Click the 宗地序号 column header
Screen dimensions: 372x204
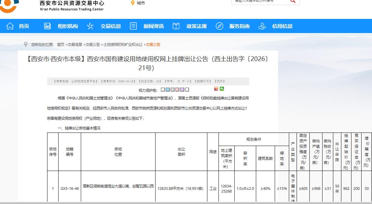(x=53, y=152)
